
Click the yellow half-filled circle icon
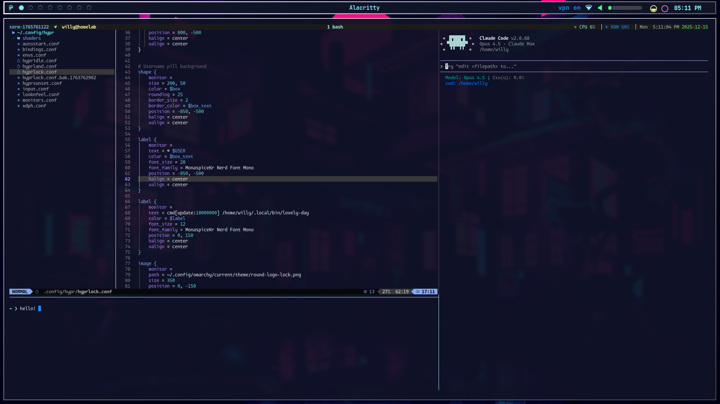653,9
